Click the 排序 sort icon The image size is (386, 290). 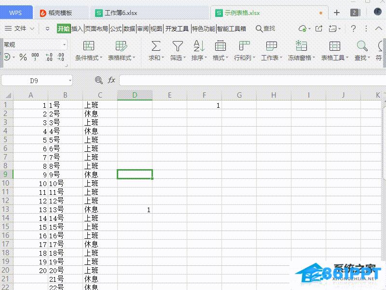pyautogui.click(x=199, y=46)
